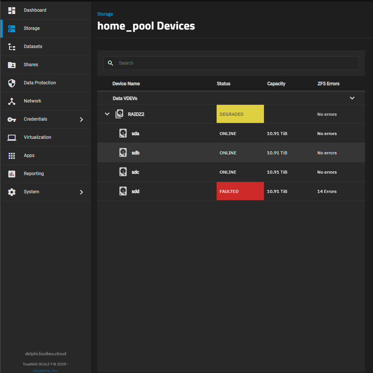Expand the Credentials submenu arrow
The height and width of the screenshot is (373, 373).
click(x=81, y=120)
